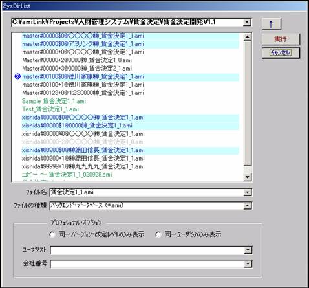Image resolution: width=309 pixels, height=288 pixels.
Task: Expand the ユーザリスト dropdown
Action: pos(248,250)
